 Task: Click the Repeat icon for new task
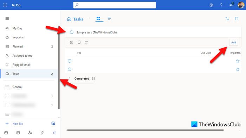click(x=86, y=42)
